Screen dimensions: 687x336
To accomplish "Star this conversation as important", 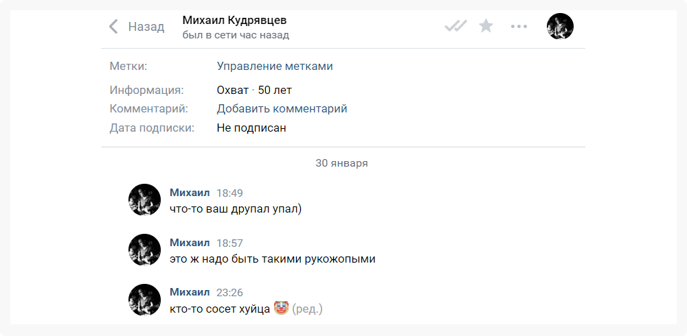I will (x=486, y=27).
